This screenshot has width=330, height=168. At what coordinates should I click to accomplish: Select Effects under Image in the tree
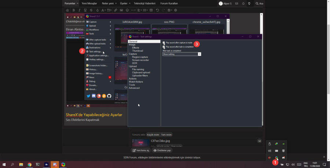pyautogui.click(x=136, y=48)
